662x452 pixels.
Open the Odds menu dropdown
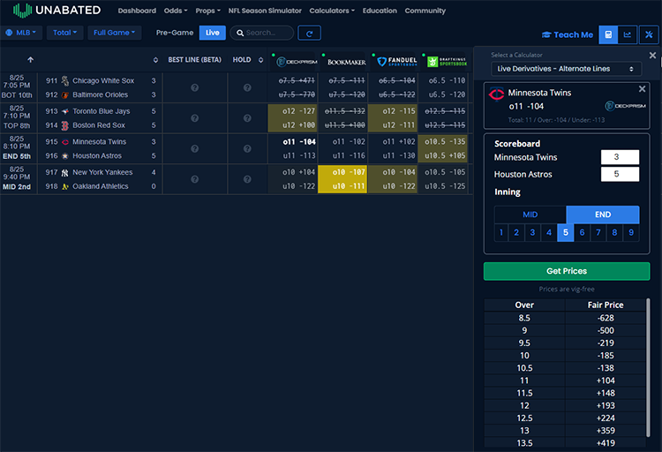coord(176,11)
